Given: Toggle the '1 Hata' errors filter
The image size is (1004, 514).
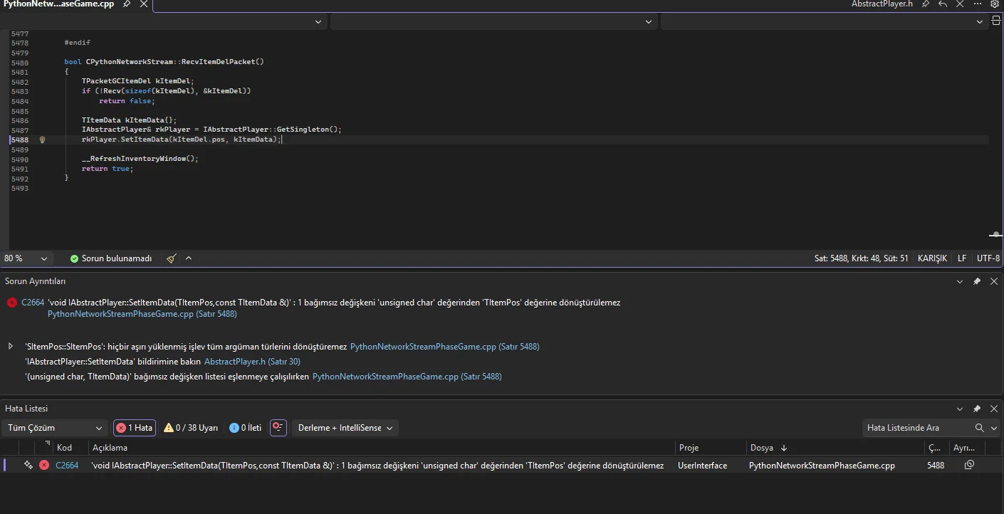Looking at the screenshot, I should tap(135, 428).
